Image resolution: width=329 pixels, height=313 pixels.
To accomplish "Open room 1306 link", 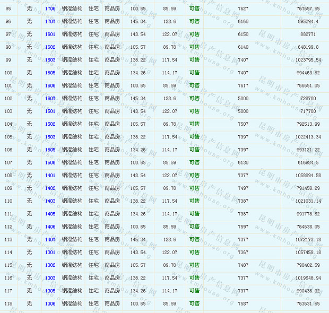I will coord(50,304).
